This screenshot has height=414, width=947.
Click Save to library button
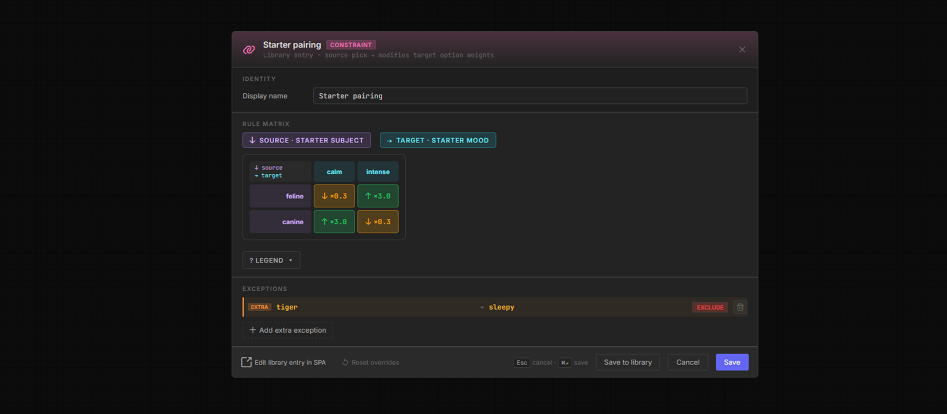[628, 362]
